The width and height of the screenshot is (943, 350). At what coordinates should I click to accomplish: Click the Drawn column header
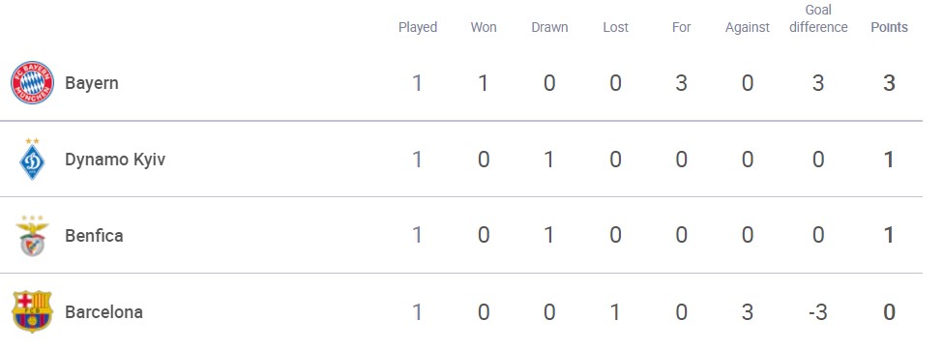pos(549,28)
